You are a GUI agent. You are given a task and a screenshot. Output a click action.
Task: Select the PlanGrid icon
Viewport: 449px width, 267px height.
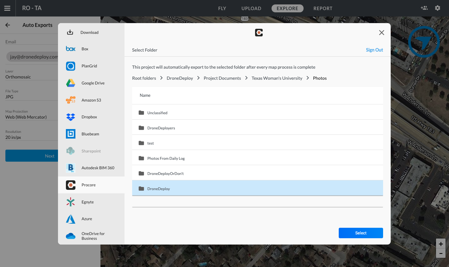click(71, 66)
